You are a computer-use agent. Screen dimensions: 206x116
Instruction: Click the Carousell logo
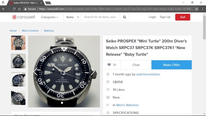click(23, 17)
